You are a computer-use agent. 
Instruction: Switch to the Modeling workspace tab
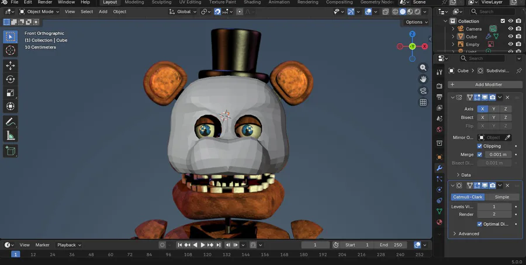(x=134, y=2)
